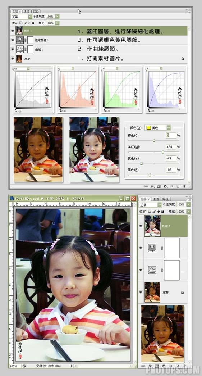Toggle visibility of the 曲线 1 layer

click(13, 49)
